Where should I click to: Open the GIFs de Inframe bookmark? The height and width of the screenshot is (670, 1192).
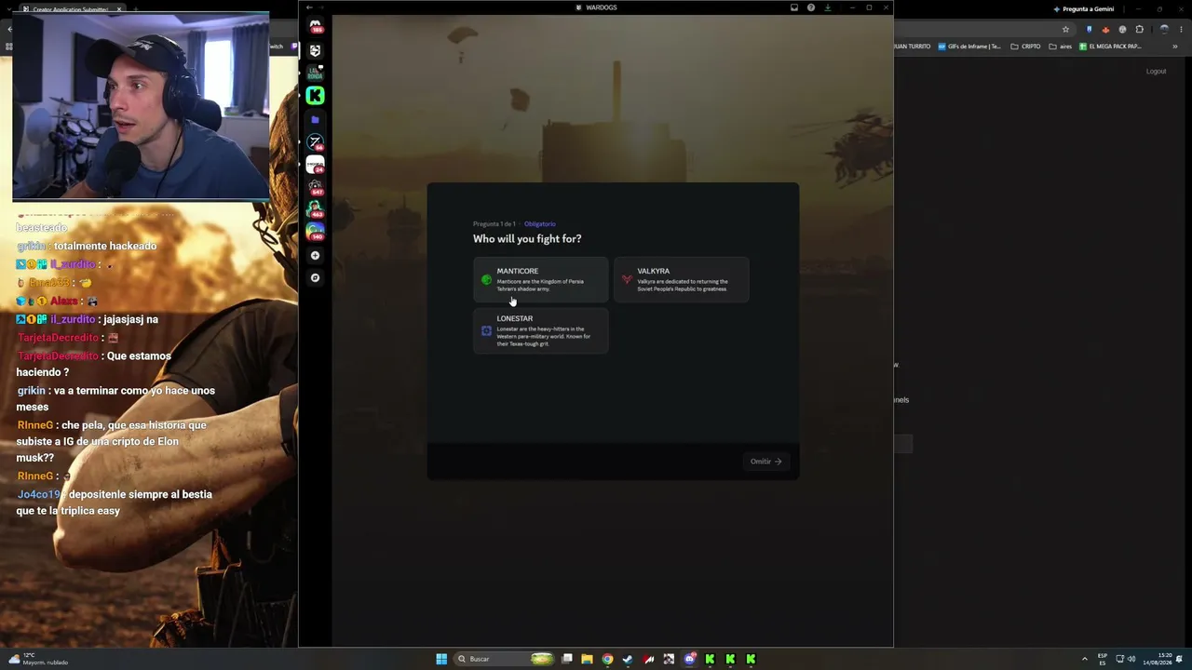969,47
